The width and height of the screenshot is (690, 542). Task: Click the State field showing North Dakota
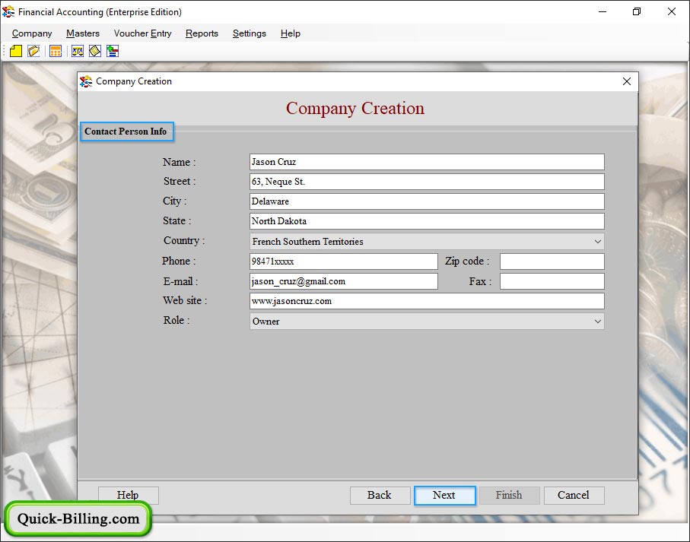click(427, 221)
